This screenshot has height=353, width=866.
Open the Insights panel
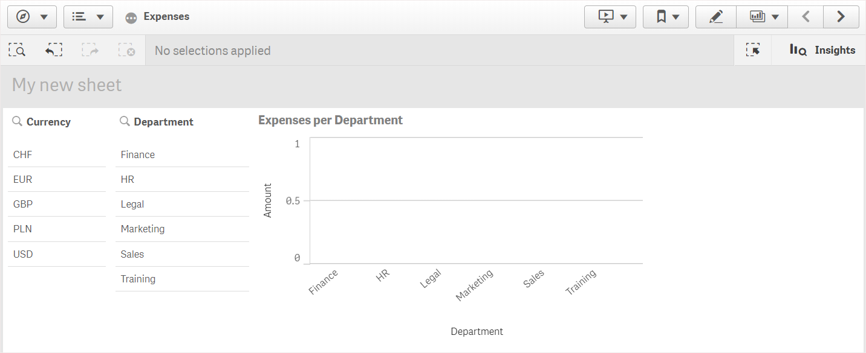point(822,49)
